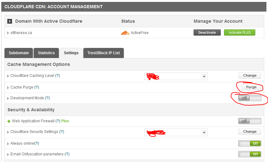This screenshot has width=268, height=162.
Task: Switch off Email Obfuscation toggle
Action: click(250, 154)
